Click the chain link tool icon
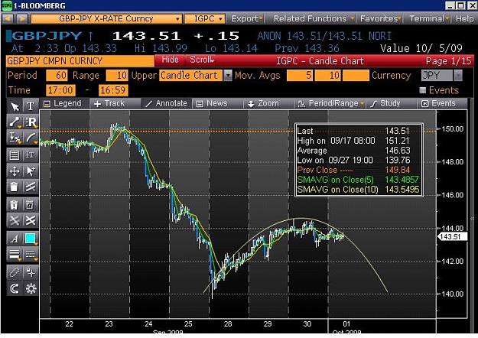The height and width of the screenshot is (338, 478). (x=15, y=272)
